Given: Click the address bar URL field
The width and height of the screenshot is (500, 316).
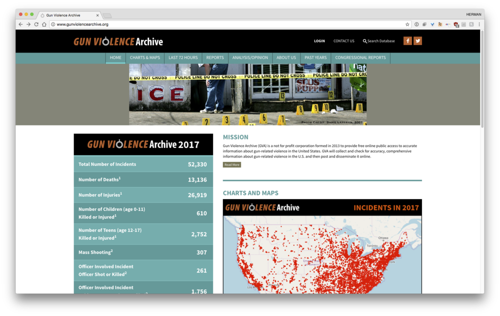Looking at the screenshot, I should point(229,24).
